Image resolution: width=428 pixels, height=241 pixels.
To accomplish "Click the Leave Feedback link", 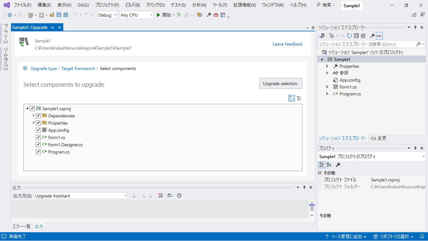I will (287, 44).
